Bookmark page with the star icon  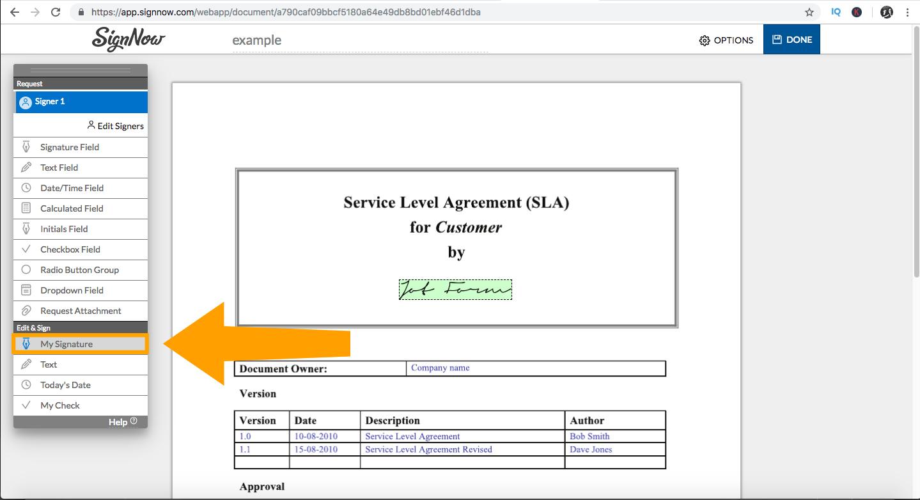(x=809, y=12)
